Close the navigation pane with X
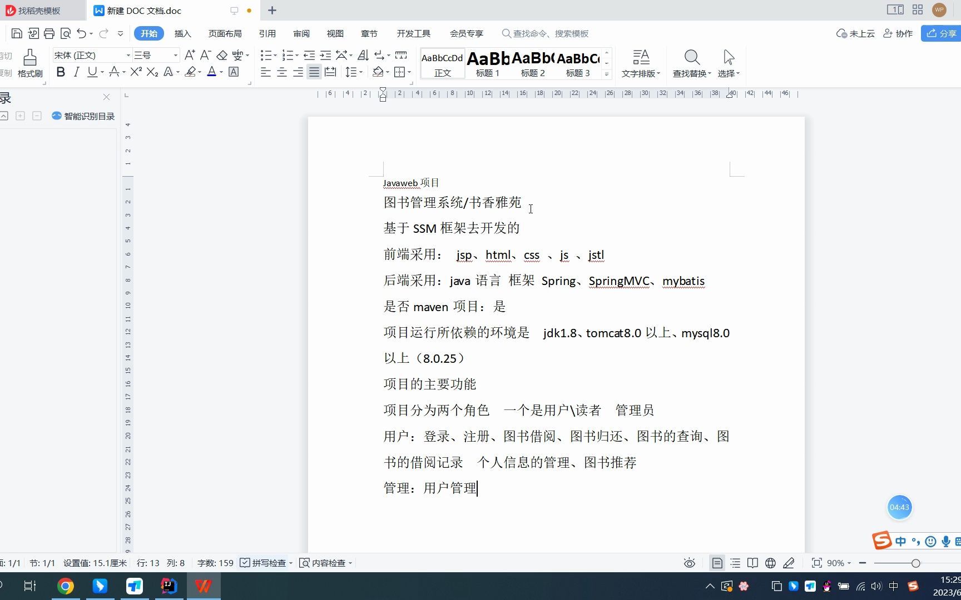 pyautogui.click(x=106, y=97)
